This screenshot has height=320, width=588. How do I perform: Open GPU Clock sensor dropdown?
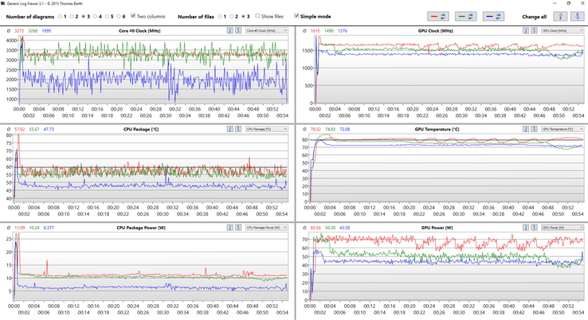pos(563,31)
